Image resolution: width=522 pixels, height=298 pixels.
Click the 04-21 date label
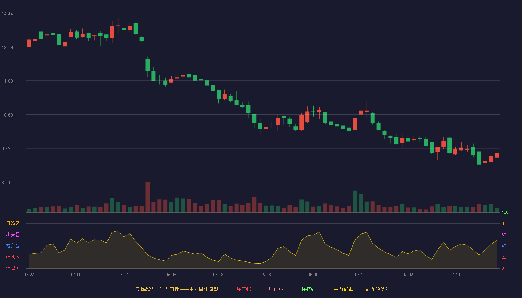click(123, 275)
